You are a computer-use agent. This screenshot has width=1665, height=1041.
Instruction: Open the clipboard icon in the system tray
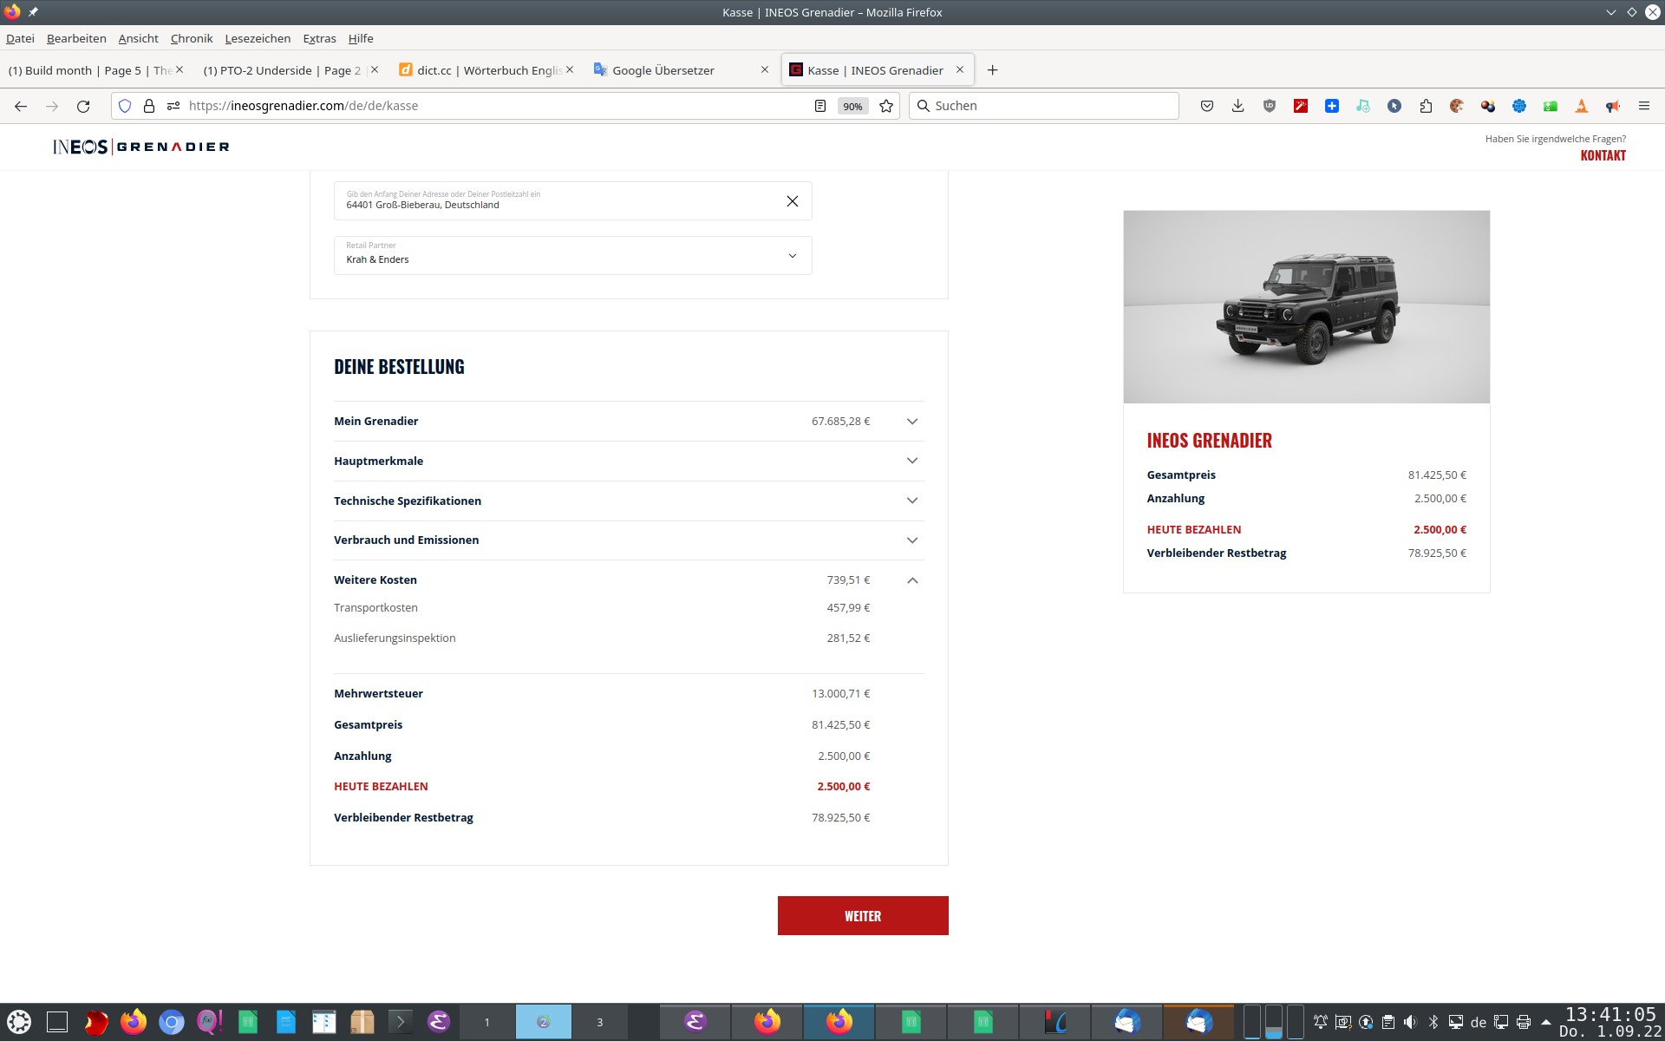pyautogui.click(x=1387, y=1022)
